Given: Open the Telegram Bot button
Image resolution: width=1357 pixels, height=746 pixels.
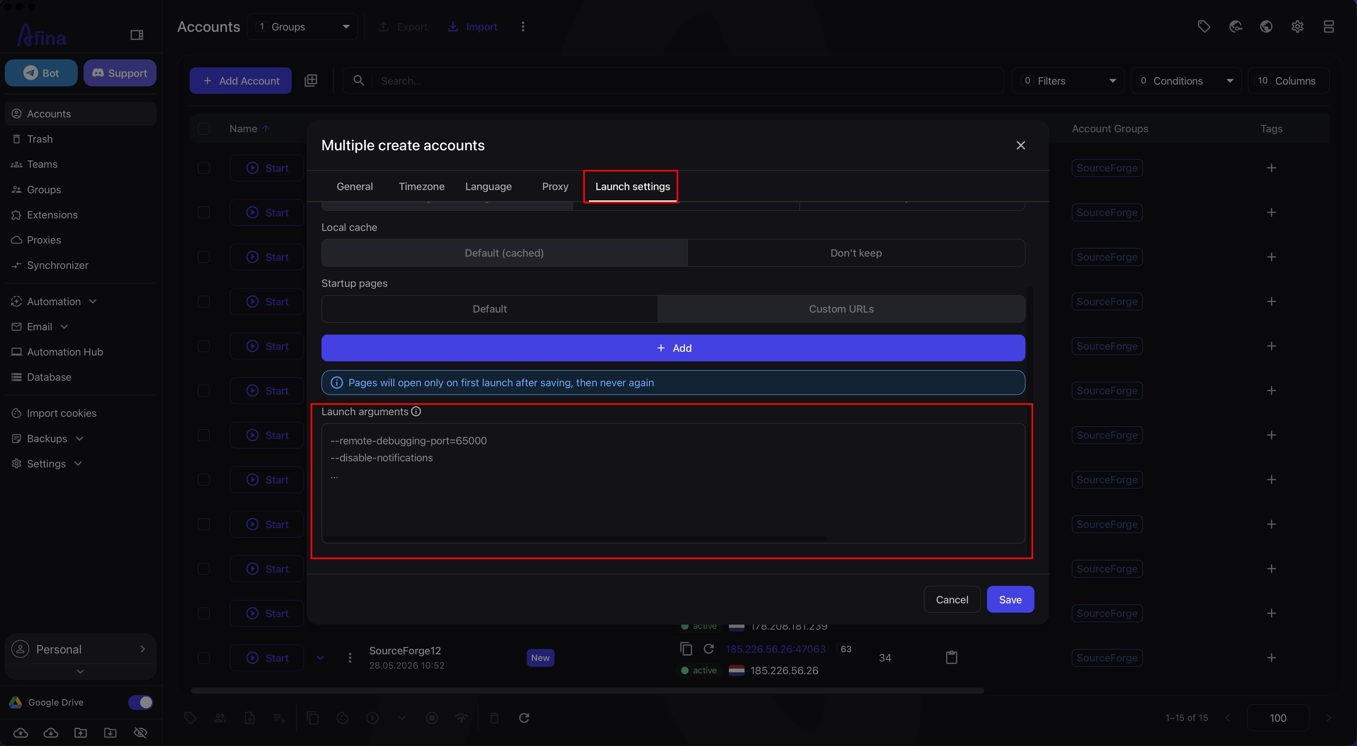Looking at the screenshot, I should [x=41, y=73].
